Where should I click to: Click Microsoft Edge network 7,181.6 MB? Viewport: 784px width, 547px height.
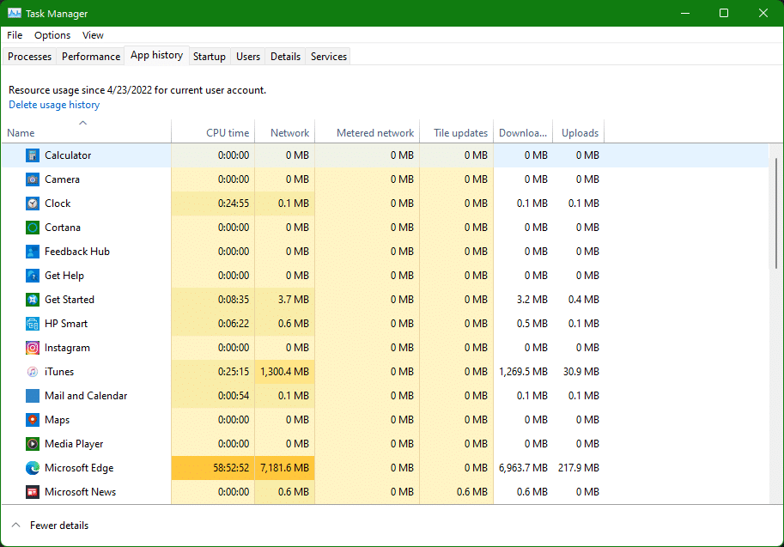(284, 467)
